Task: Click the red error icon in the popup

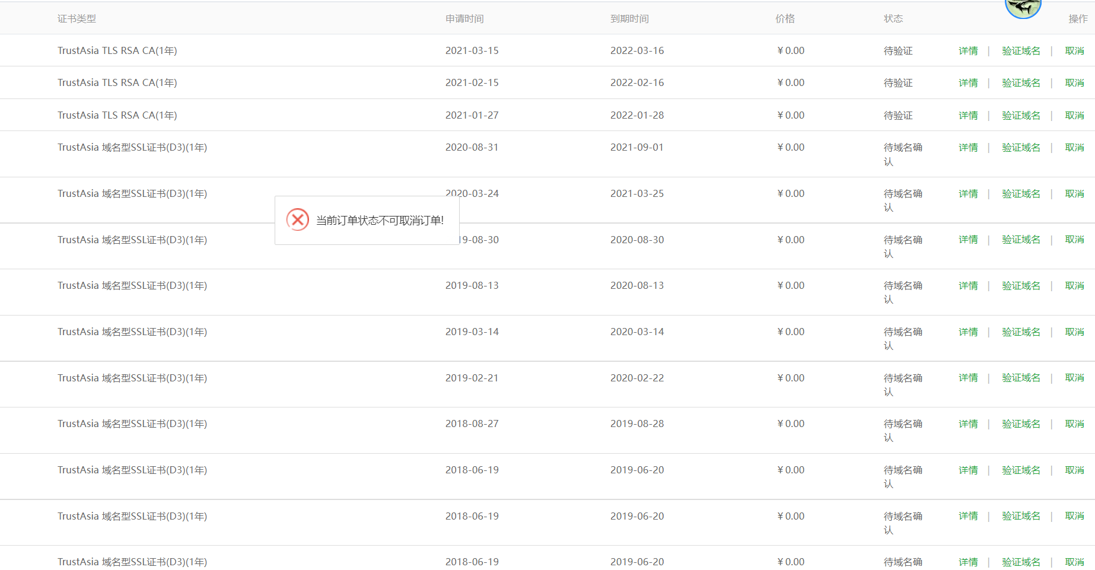Action: pyautogui.click(x=298, y=219)
